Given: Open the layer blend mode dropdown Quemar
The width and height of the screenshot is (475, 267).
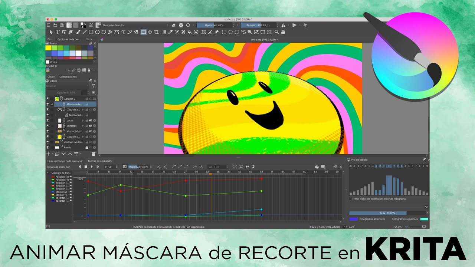Looking at the screenshot, I should 68,86.
